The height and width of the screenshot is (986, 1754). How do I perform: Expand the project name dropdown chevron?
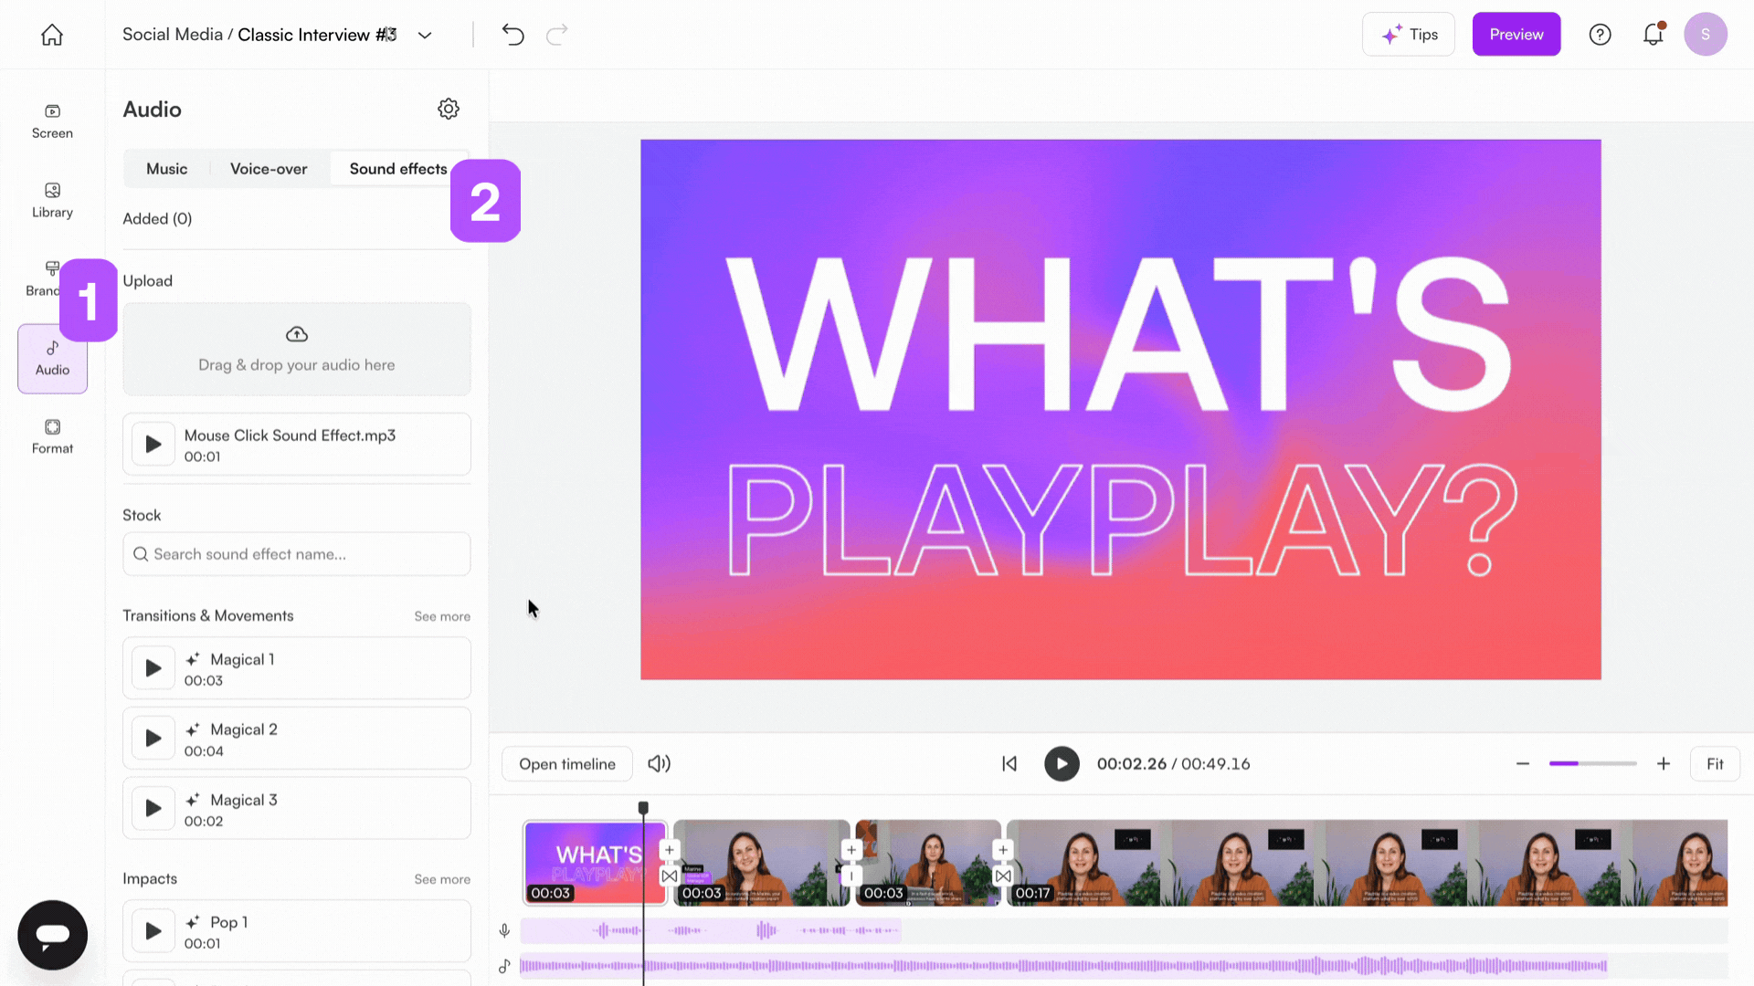click(425, 36)
